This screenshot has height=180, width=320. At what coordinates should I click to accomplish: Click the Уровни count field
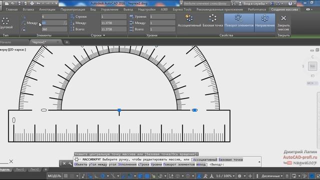tap(162, 16)
